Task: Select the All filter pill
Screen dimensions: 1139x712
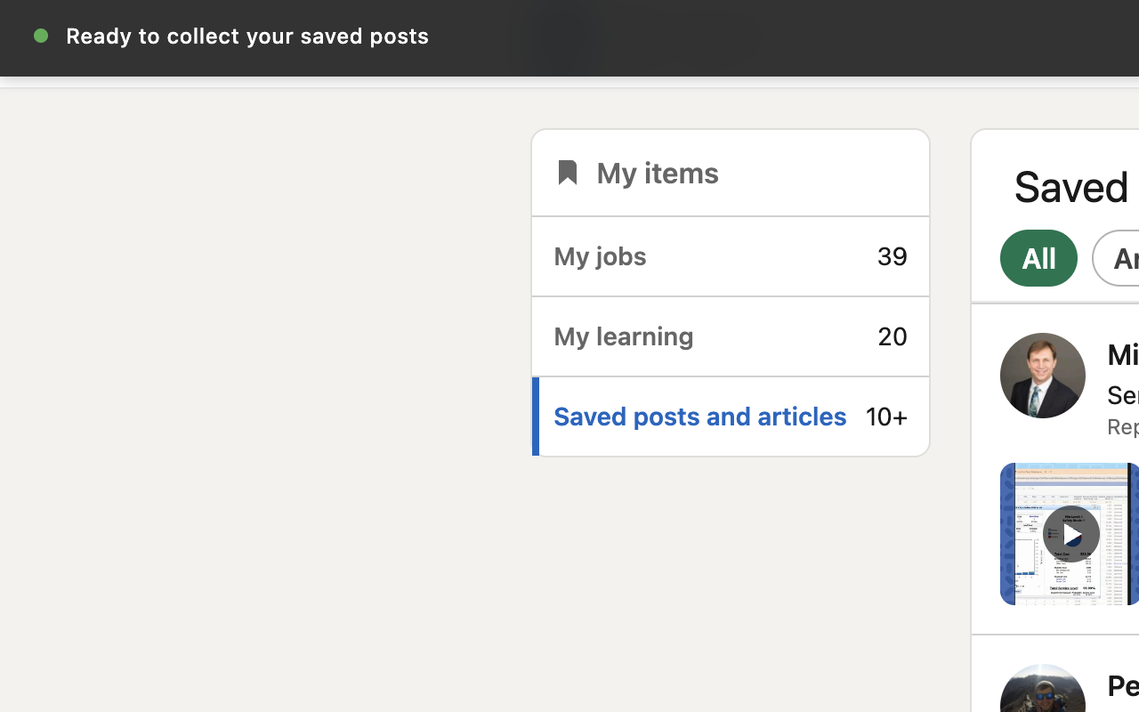Action: 1038,258
